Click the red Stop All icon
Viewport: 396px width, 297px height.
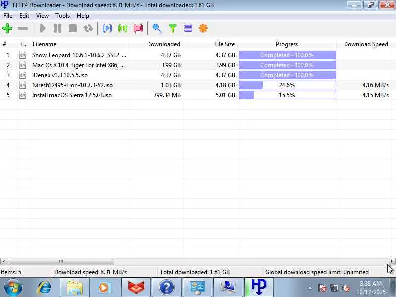[x=138, y=28]
